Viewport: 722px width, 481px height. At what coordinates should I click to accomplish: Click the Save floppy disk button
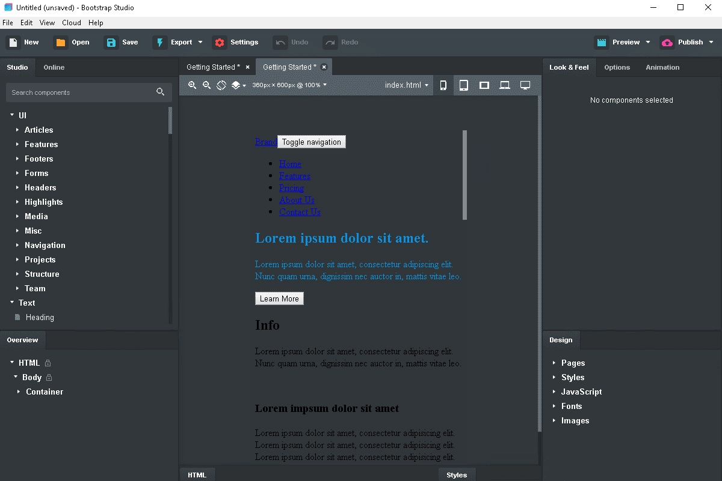click(x=122, y=42)
